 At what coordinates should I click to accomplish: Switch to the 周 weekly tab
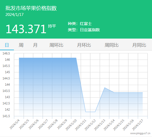[x=21, y=45]
